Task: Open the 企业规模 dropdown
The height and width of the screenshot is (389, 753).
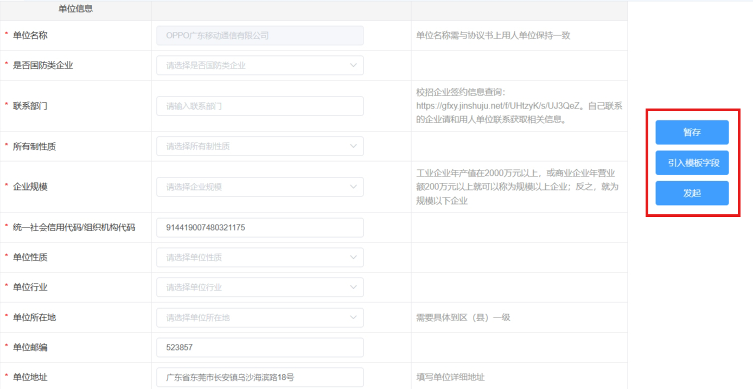Action: pyautogui.click(x=260, y=187)
